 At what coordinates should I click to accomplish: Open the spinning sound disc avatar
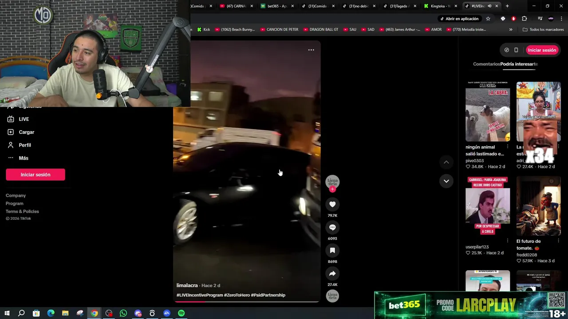click(x=332, y=296)
